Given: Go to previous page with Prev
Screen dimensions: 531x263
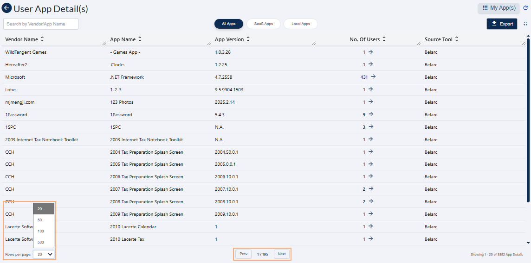Looking at the screenshot, I should [x=244, y=254].
